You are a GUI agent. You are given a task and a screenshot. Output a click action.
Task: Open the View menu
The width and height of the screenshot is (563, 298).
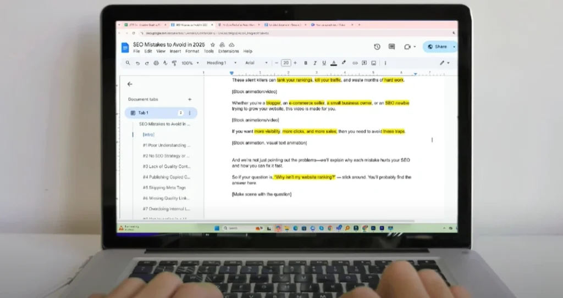(x=161, y=51)
